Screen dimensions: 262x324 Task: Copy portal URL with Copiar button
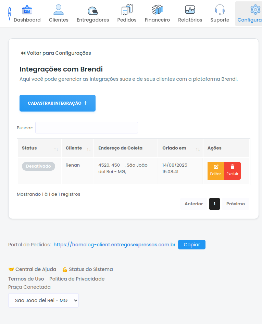pyautogui.click(x=191, y=245)
